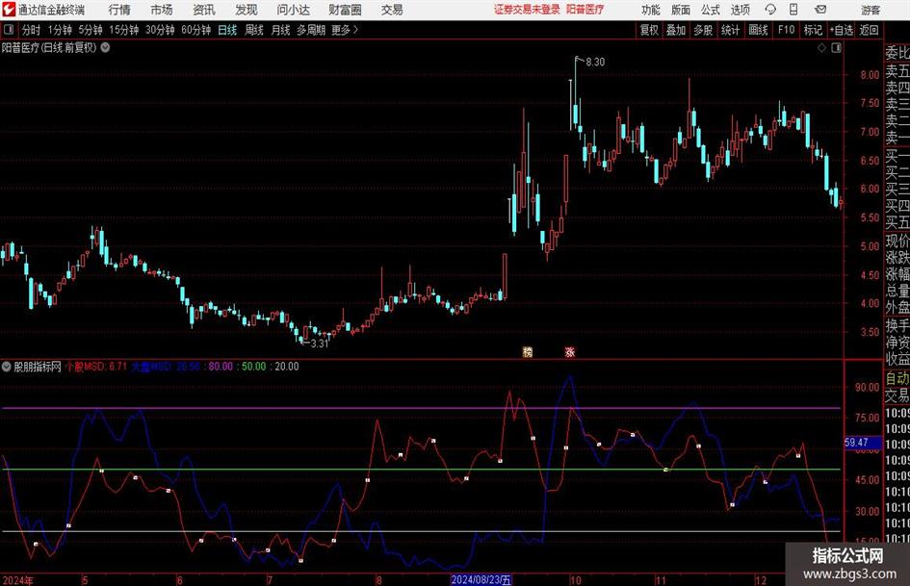Open the 行情 menu
This screenshot has height=586, width=910.
click(x=119, y=10)
